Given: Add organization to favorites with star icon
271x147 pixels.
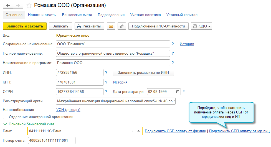Looking at the screenshot, I should coord(29,5).
